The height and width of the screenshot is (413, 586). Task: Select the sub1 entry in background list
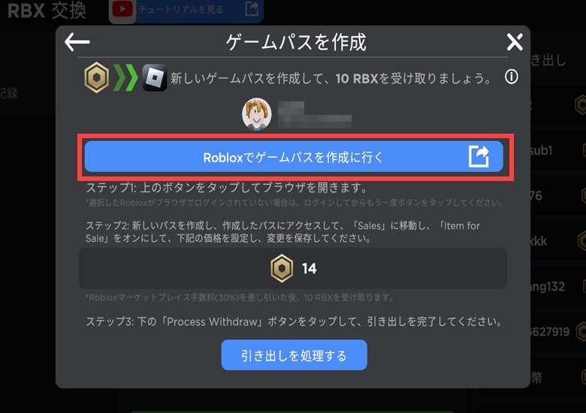tap(542, 150)
